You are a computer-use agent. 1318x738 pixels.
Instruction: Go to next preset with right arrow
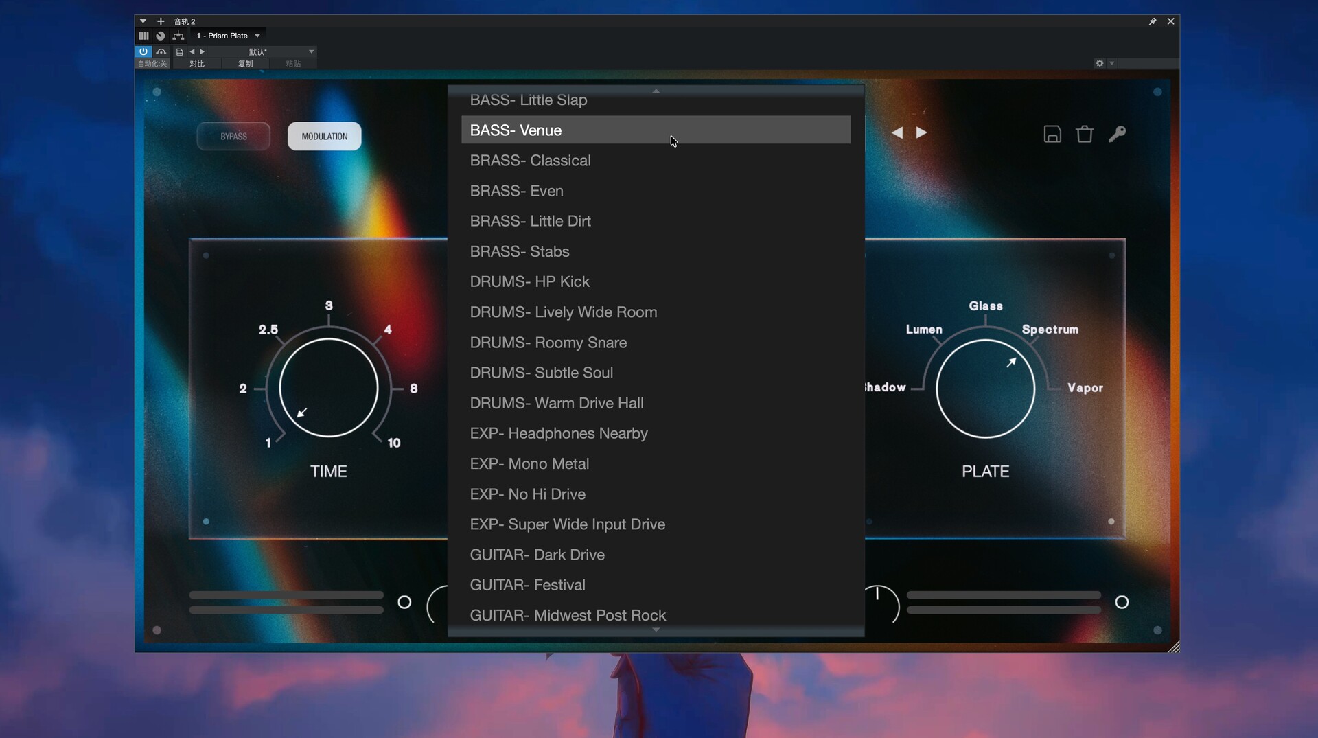921,132
